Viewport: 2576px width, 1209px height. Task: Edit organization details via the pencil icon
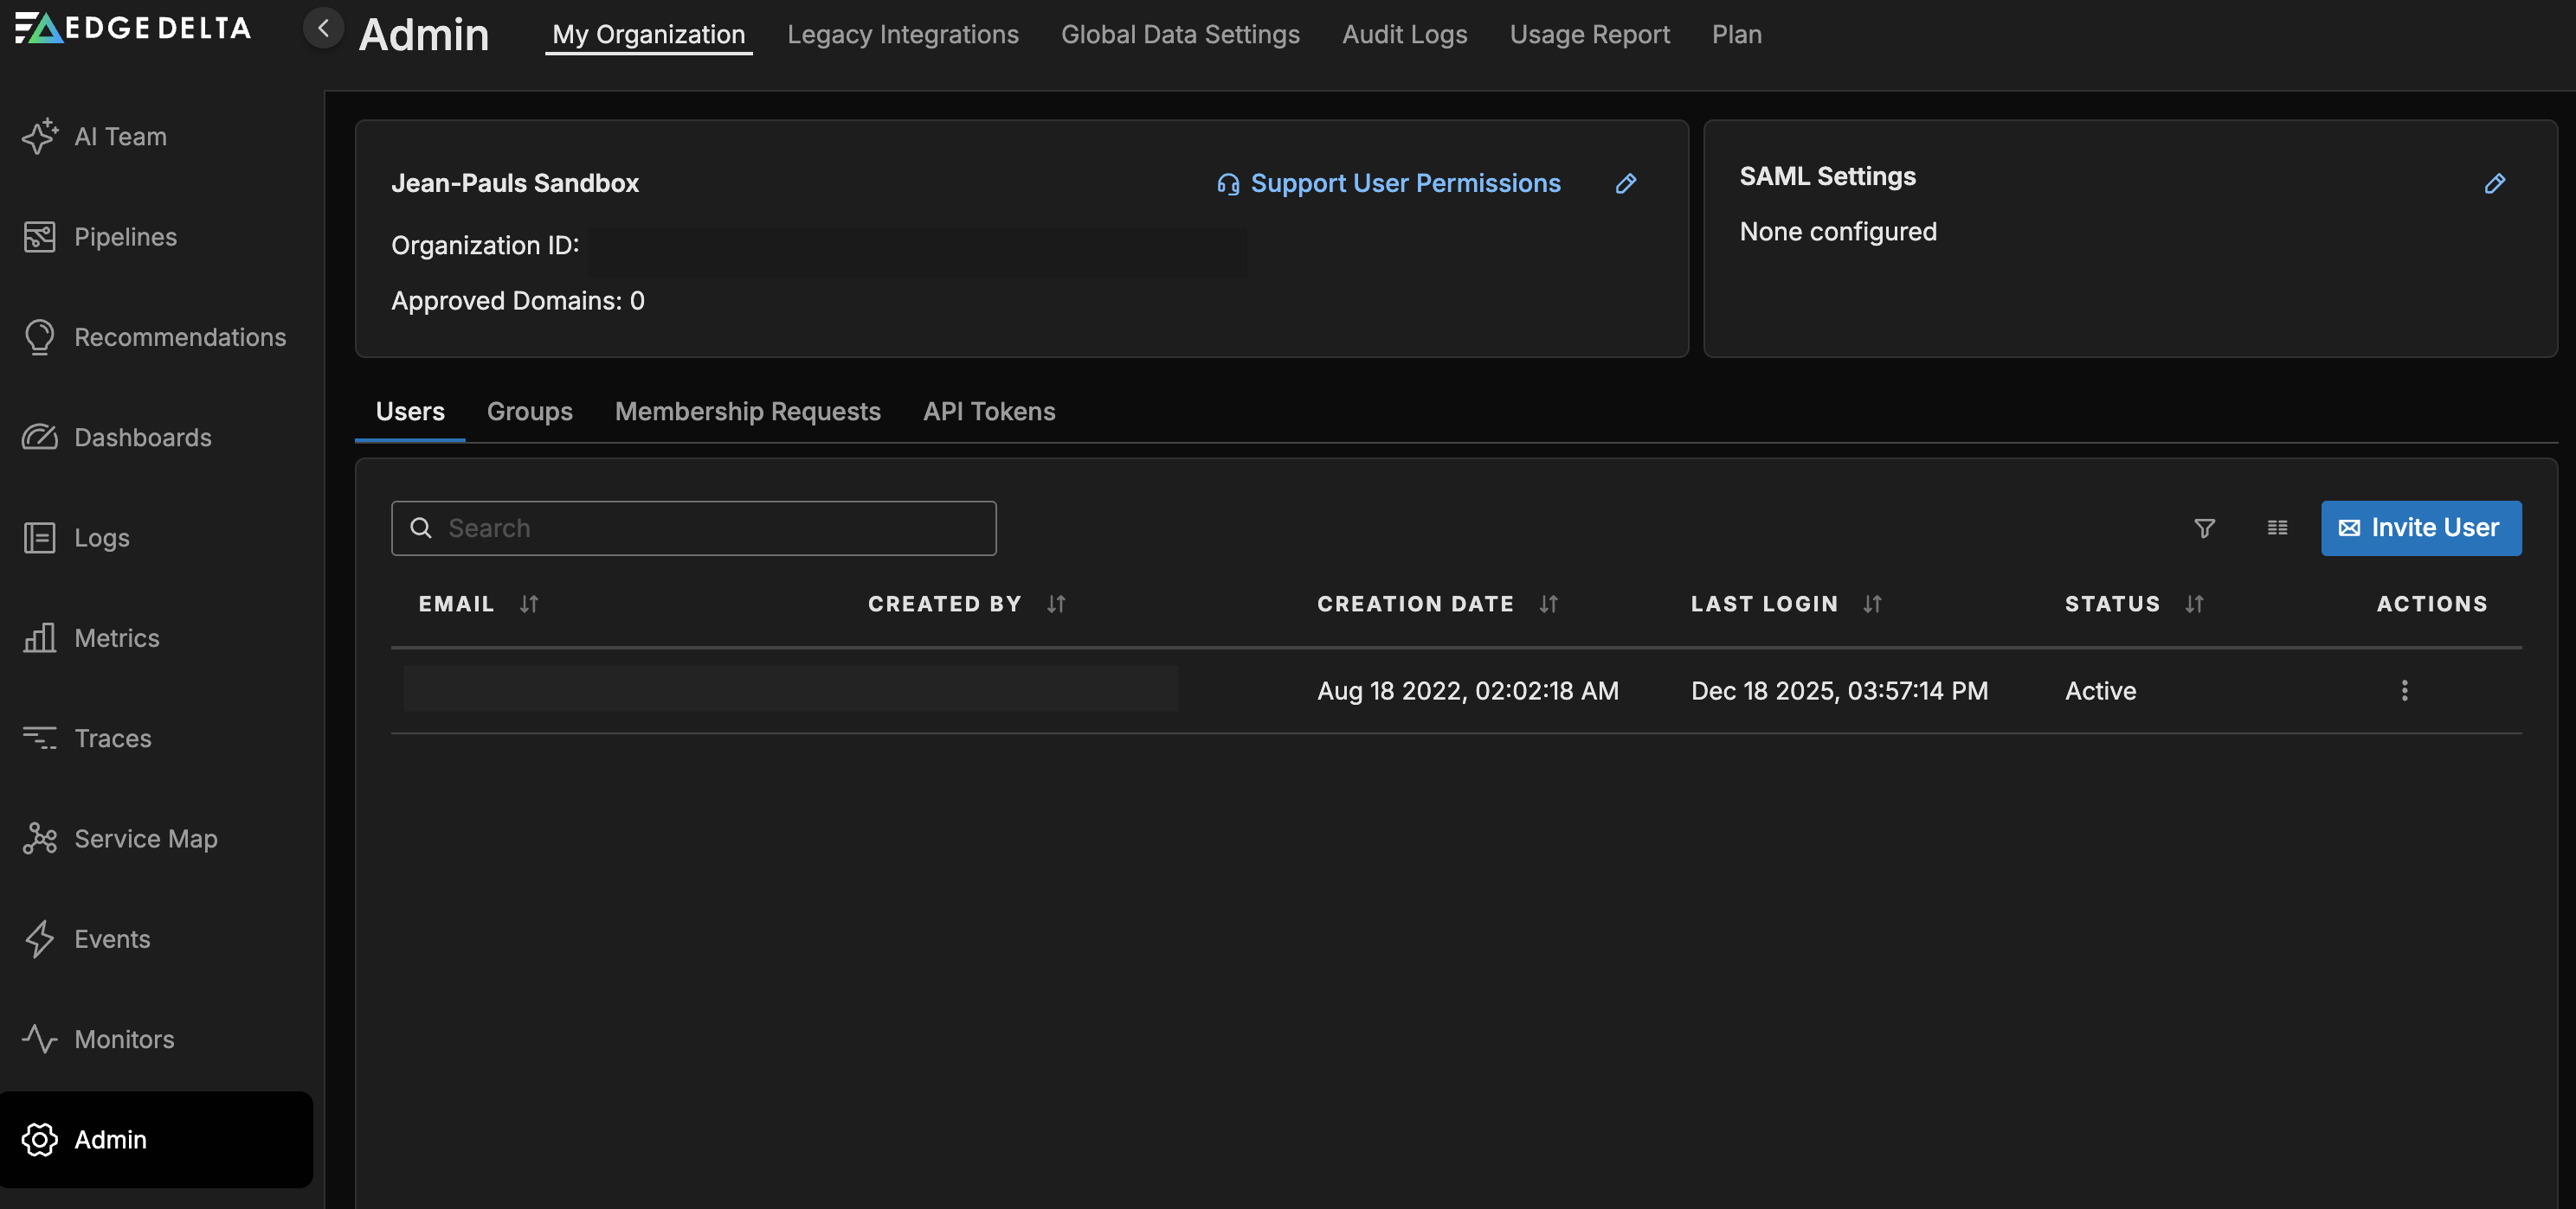(x=1626, y=182)
